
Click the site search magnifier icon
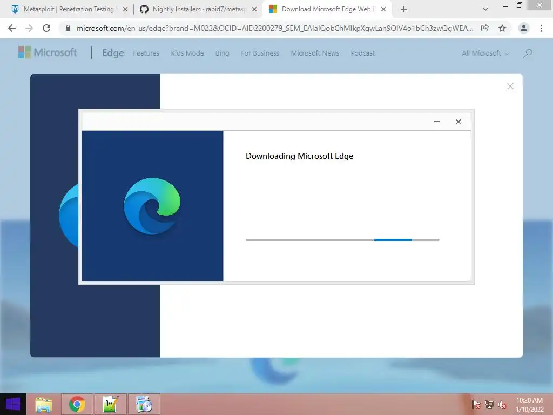coord(528,53)
